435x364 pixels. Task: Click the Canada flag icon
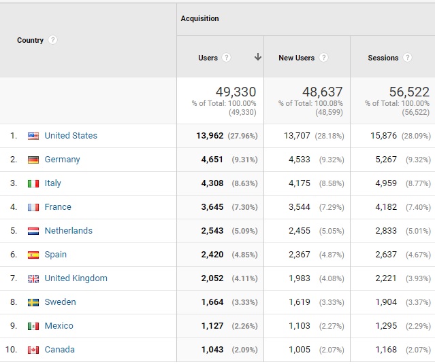[33, 350]
